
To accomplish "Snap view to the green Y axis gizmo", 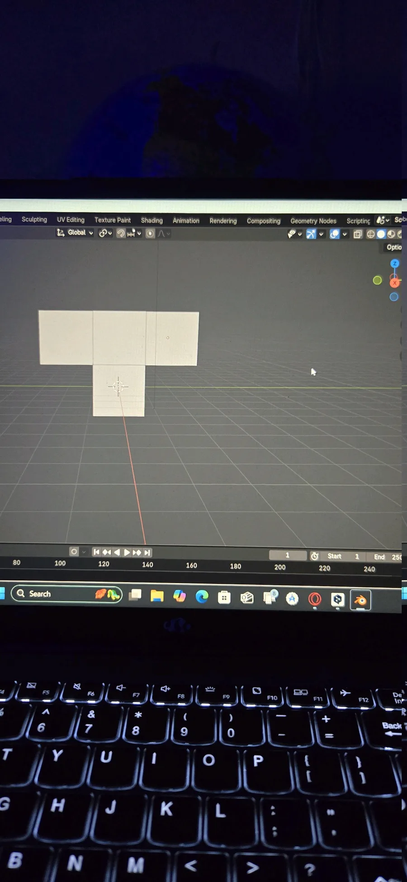I will tap(377, 280).
